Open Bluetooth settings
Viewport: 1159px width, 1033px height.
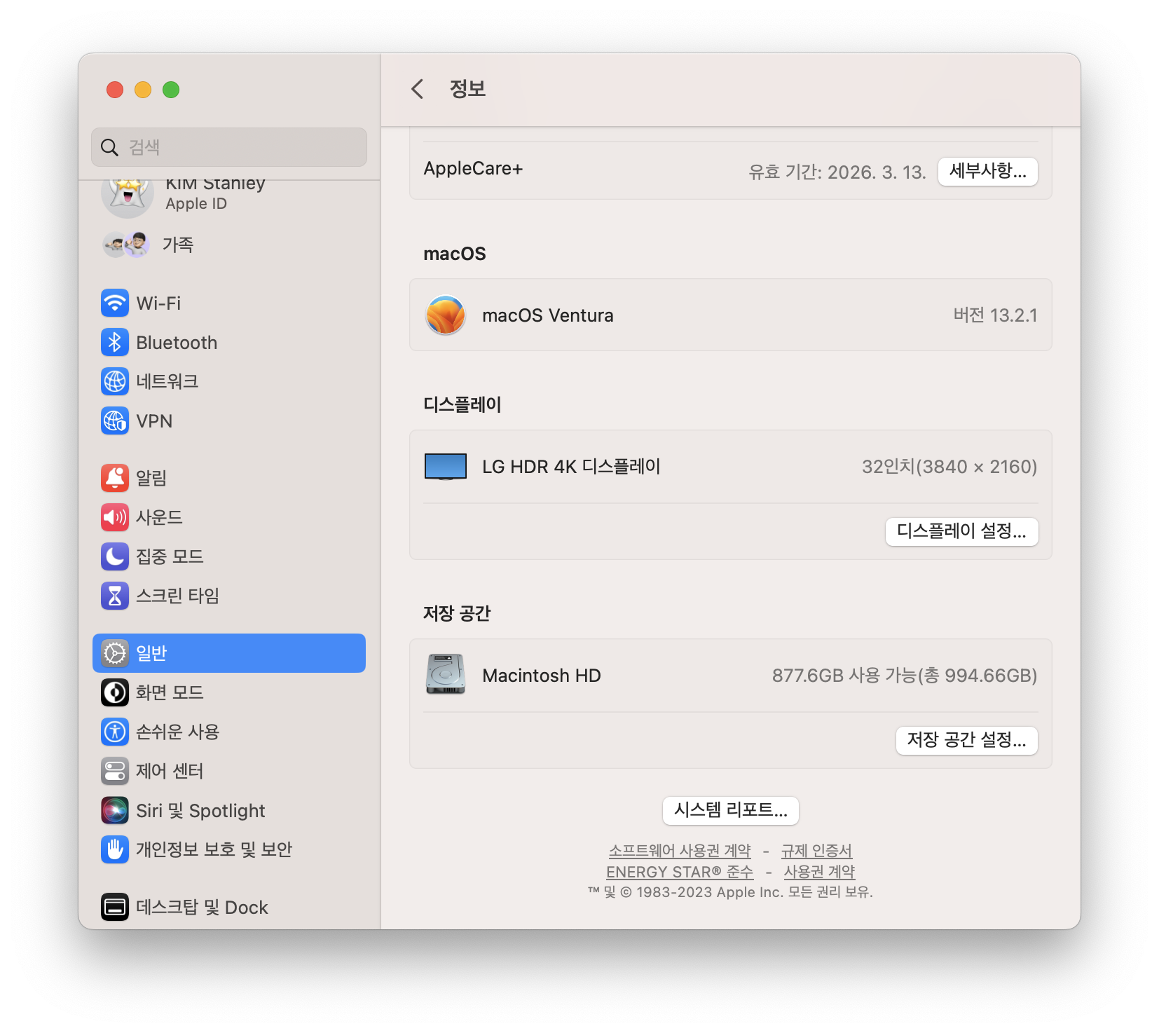point(229,342)
